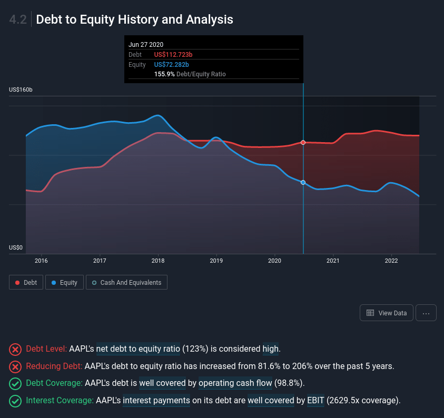Select the blue Equity marker on the chart
The height and width of the screenshot is (418, 444).
pos(303,182)
